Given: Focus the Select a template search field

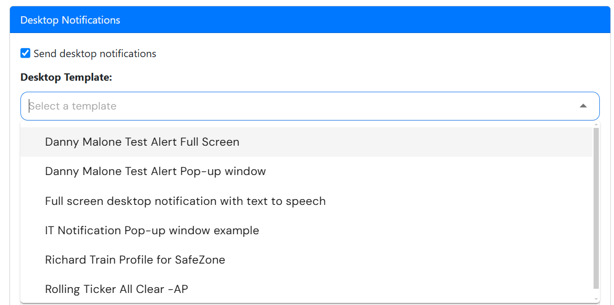Looking at the screenshot, I should coord(310,106).
